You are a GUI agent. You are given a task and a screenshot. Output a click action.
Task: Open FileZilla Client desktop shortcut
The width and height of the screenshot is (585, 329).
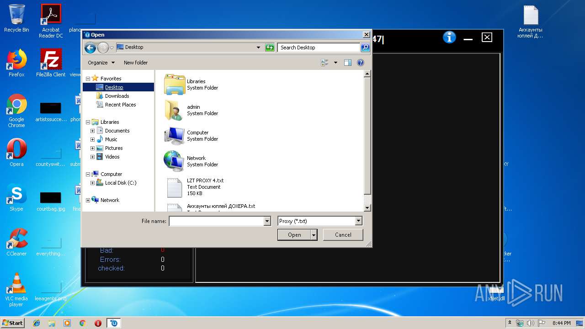(51, 63)
